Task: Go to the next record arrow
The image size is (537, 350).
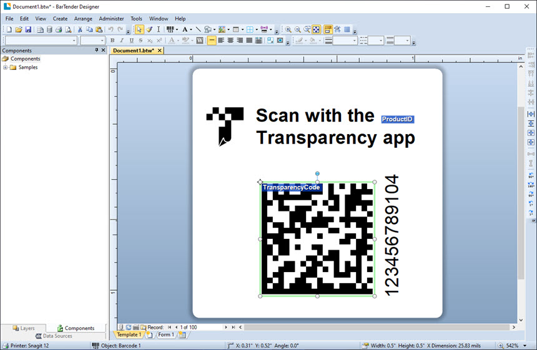Action: click(225, 328)
